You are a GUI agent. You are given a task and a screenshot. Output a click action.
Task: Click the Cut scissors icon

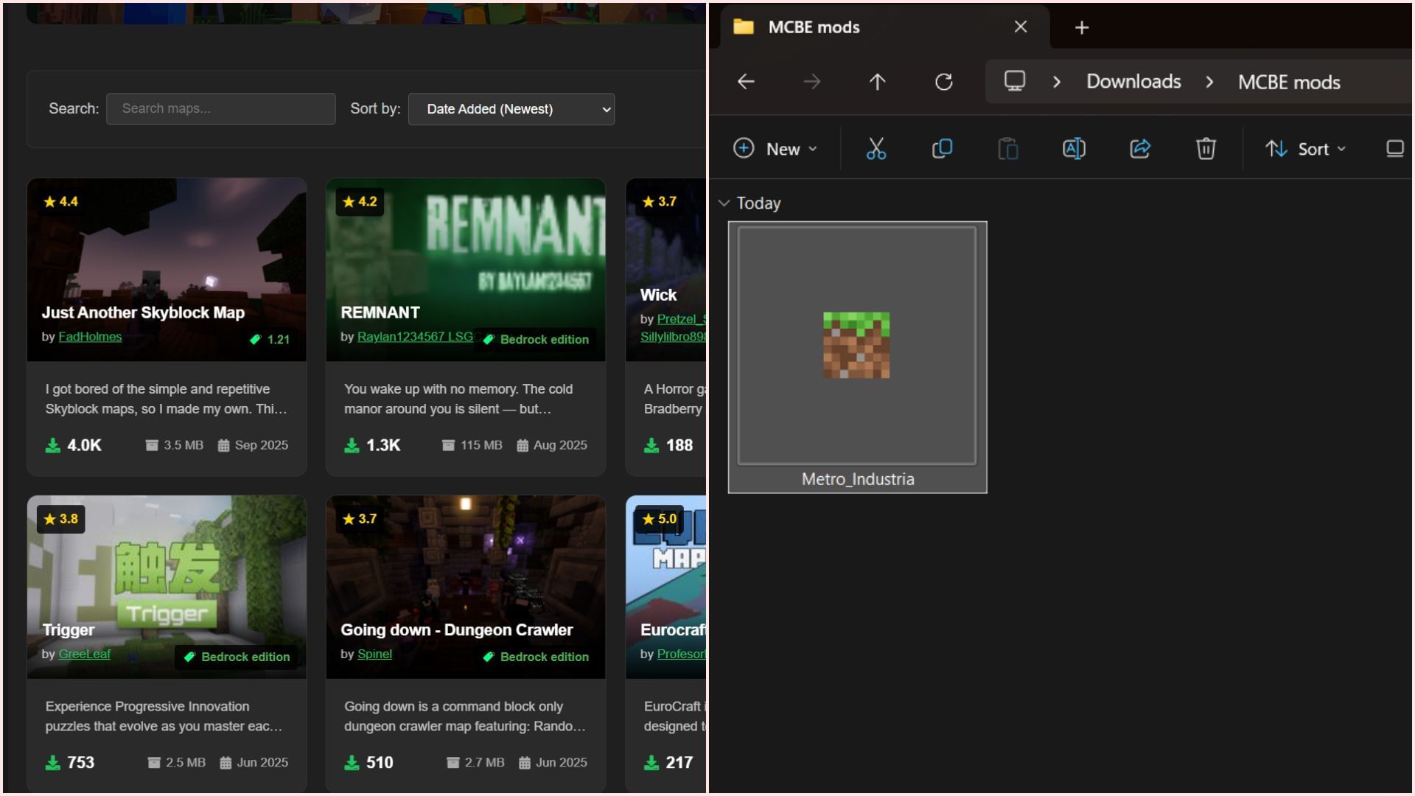tap(876, 149)
